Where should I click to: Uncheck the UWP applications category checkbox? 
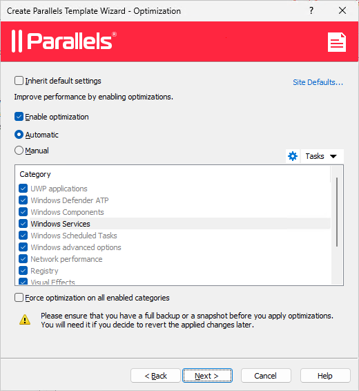(23, 189)
